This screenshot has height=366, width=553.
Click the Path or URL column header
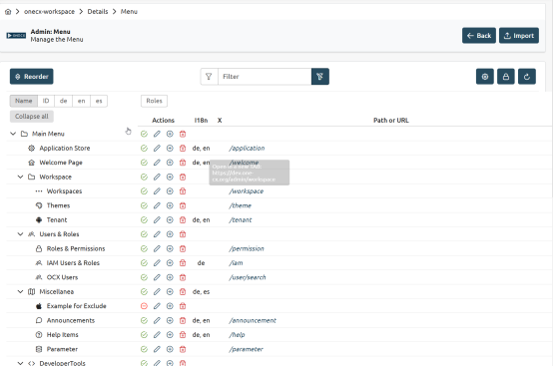391,121
